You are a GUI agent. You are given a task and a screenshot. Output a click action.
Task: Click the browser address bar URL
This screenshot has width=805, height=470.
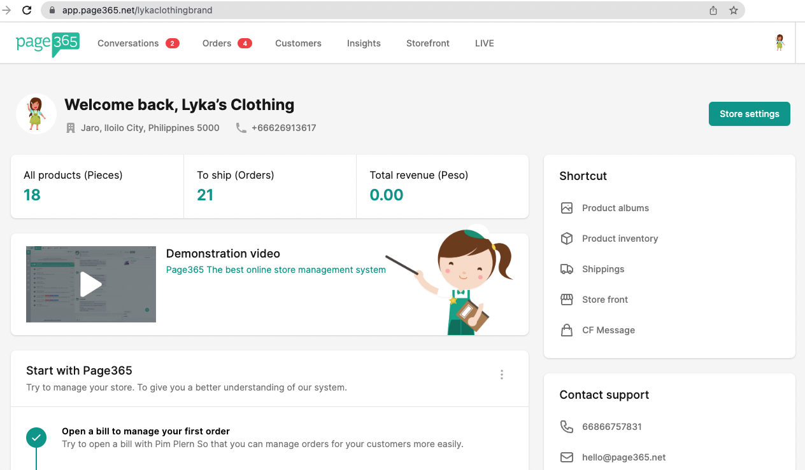[138, 10]
